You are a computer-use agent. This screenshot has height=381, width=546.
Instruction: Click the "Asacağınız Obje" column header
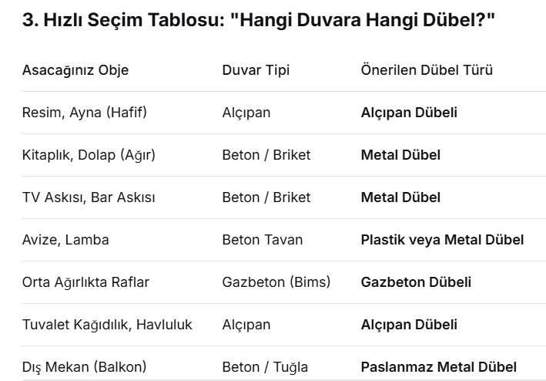(75, 70)
